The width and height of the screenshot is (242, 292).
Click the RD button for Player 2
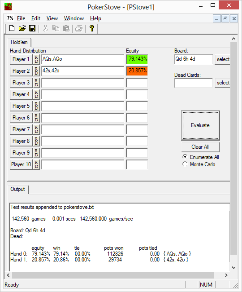click(x=36, y=71)
